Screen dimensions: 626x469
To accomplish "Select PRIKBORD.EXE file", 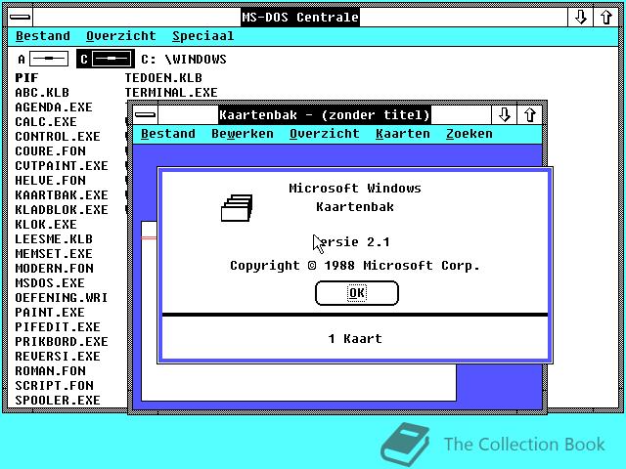I will coord(62,342).
